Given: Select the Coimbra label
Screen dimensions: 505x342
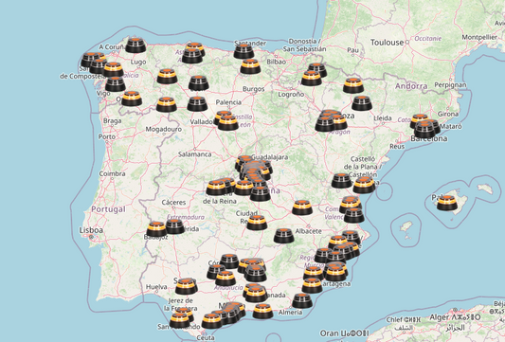Looking at the screenshot, I should click(112, 173).
